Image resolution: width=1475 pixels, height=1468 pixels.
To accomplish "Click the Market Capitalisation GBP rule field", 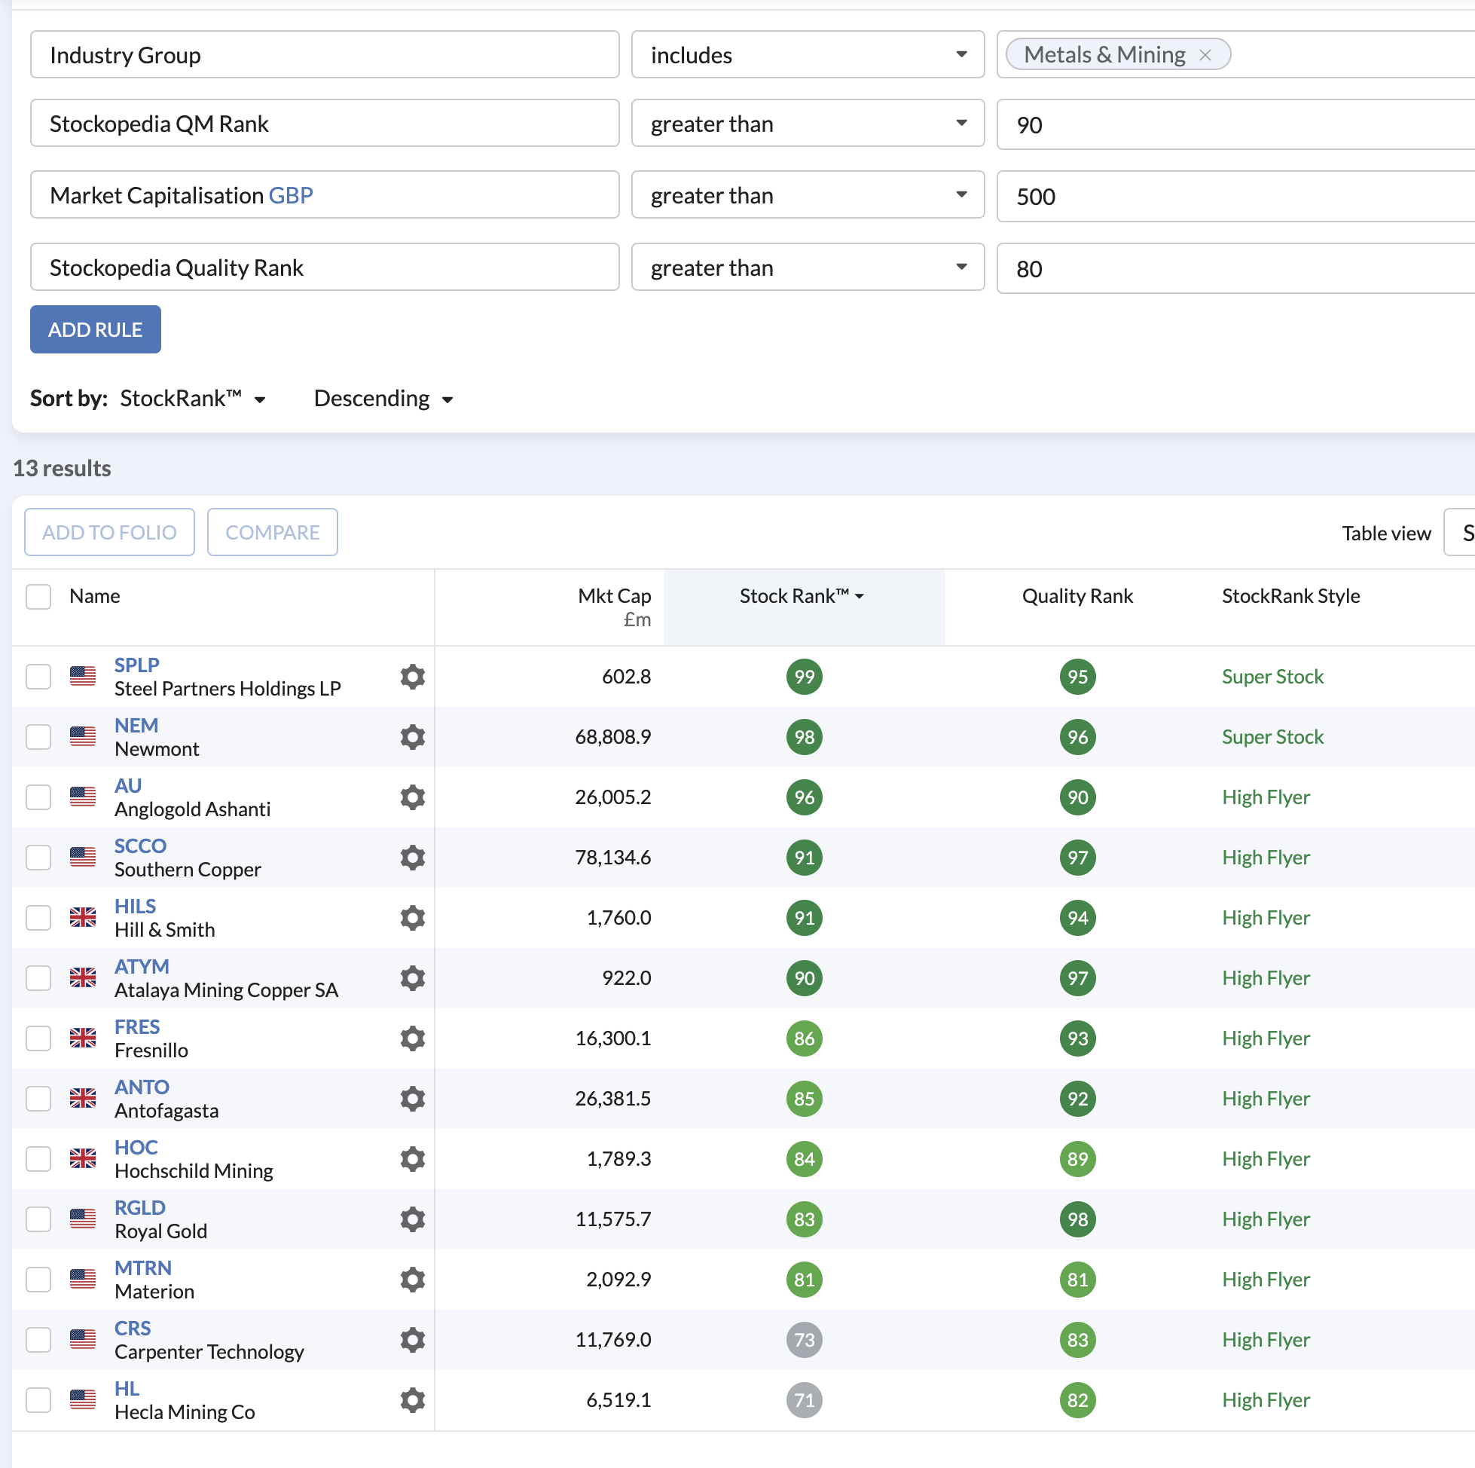I will (x=325, y=195).
